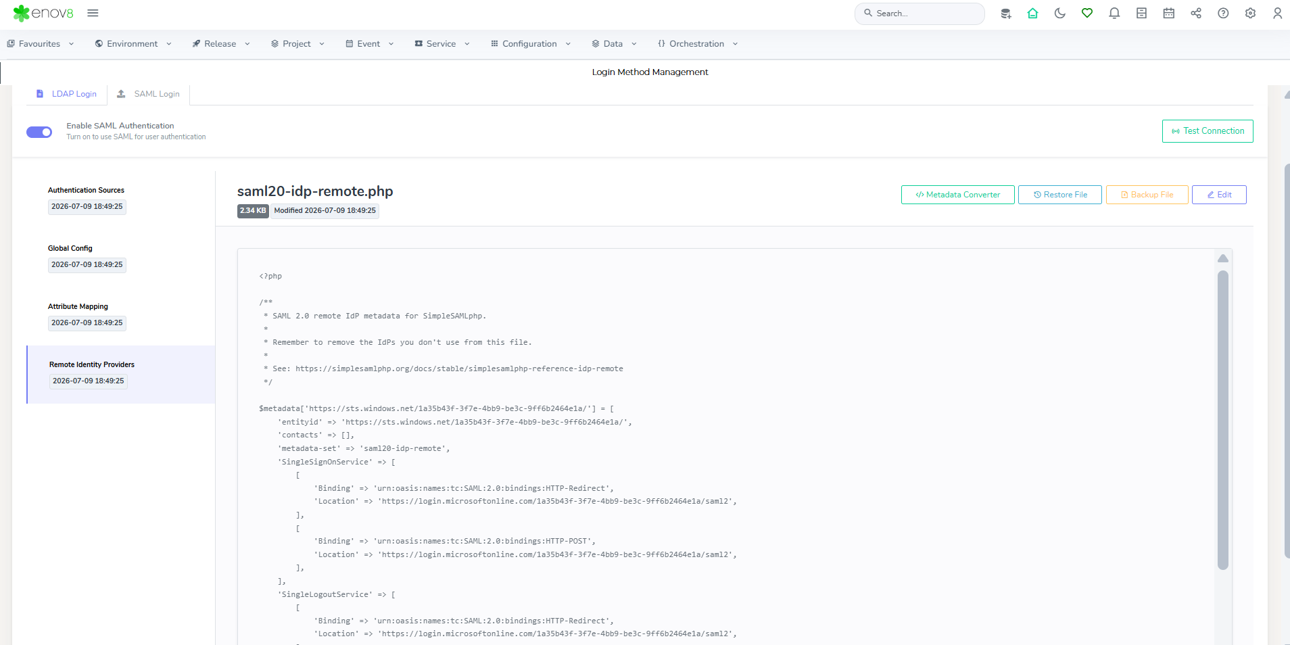Expand the Orchestration dropdown menu

click(698, 44)
